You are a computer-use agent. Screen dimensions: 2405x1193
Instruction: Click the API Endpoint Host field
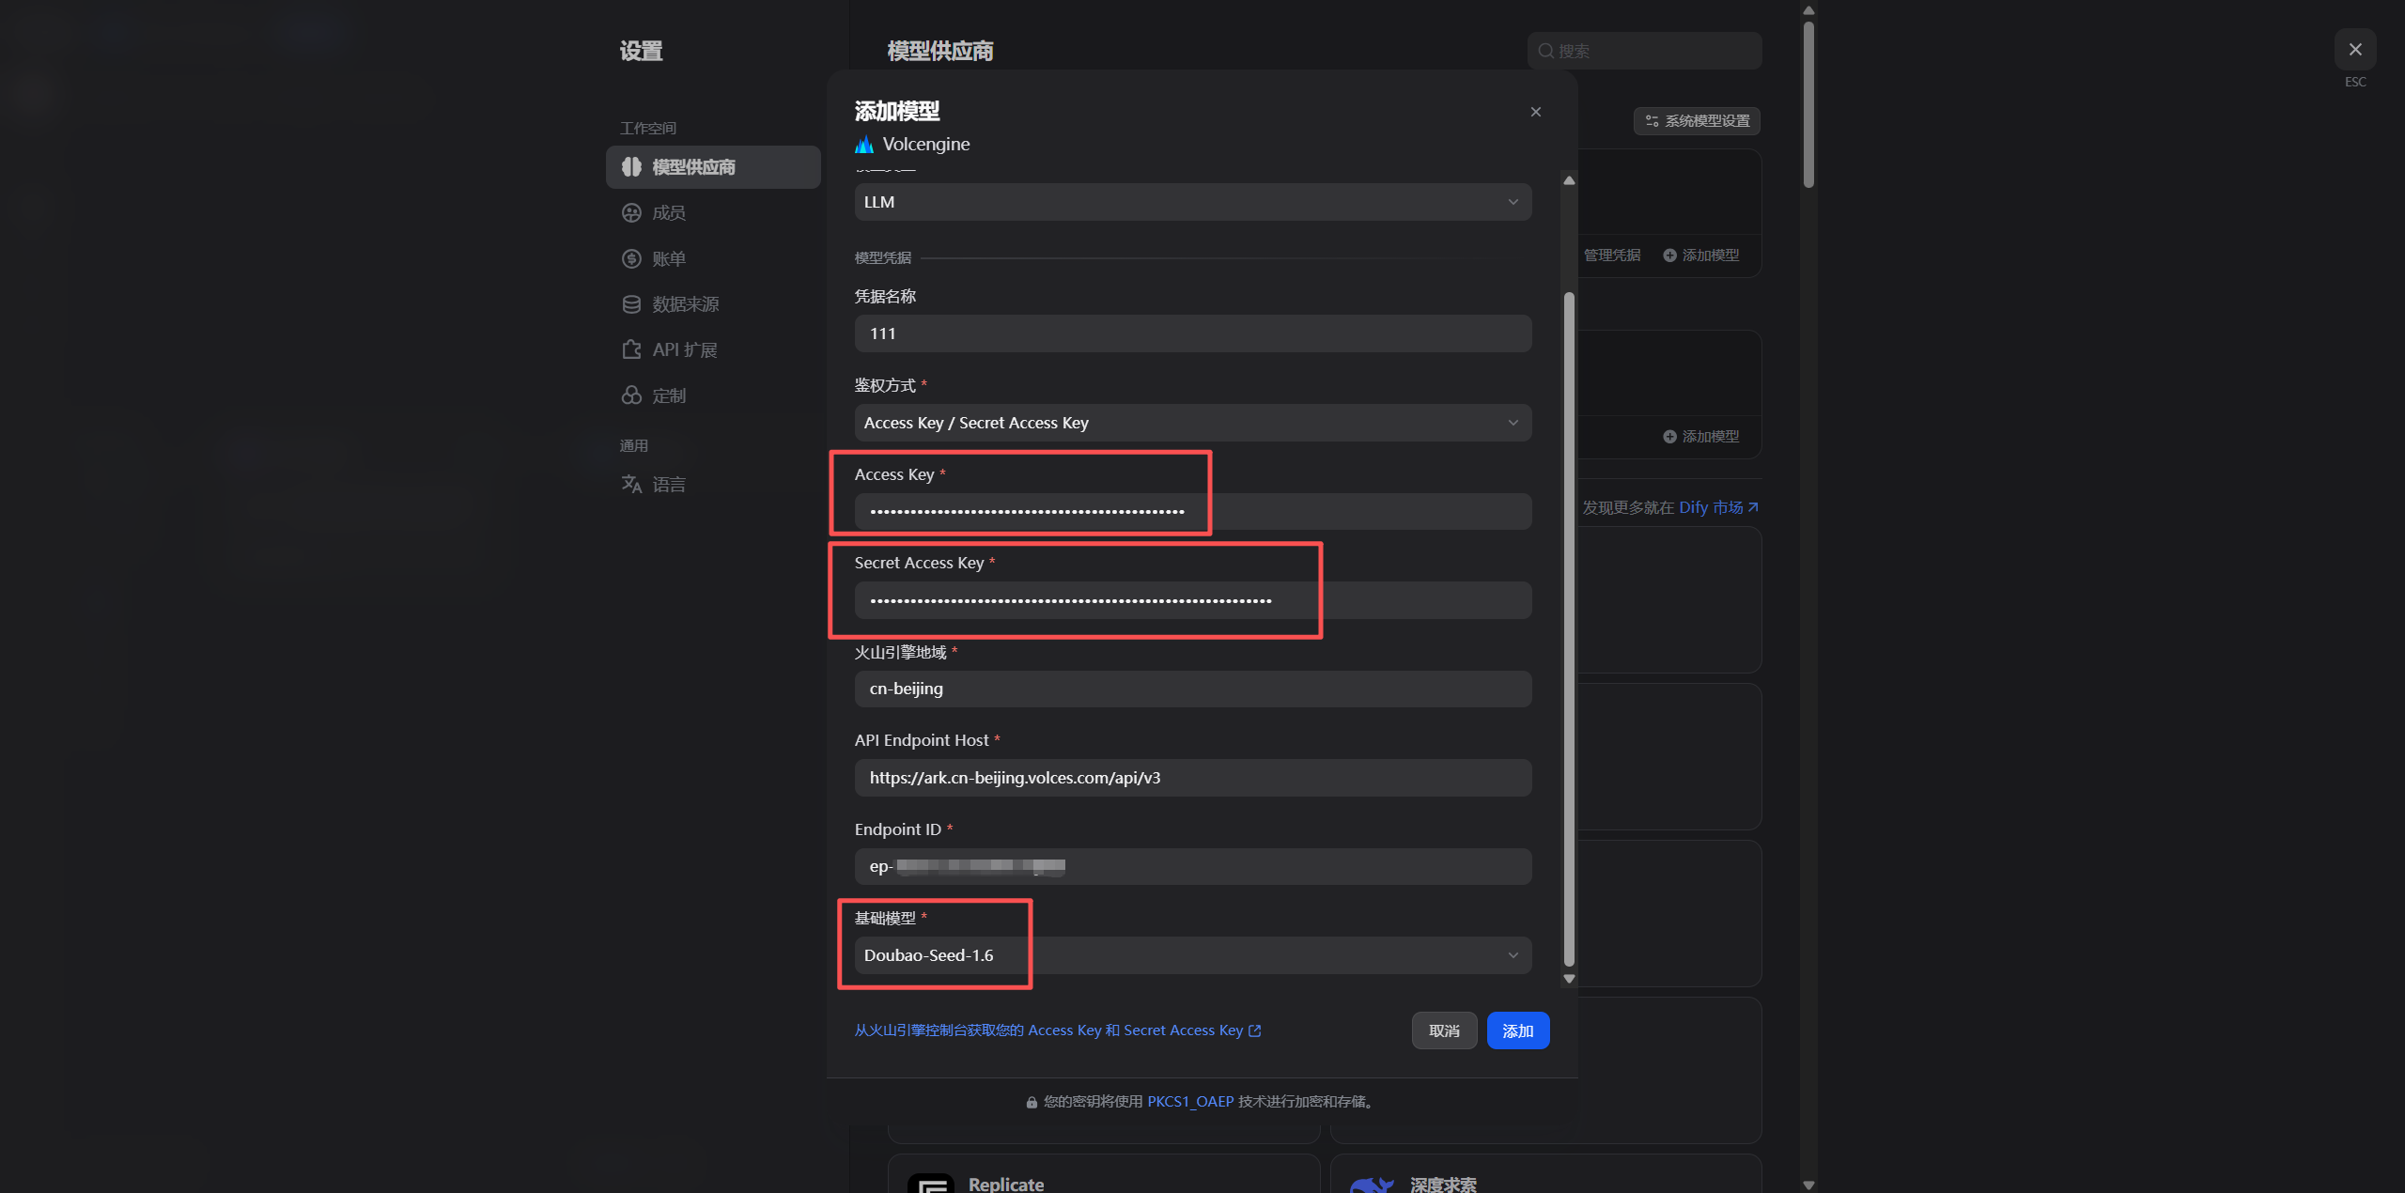point(1192,778)
